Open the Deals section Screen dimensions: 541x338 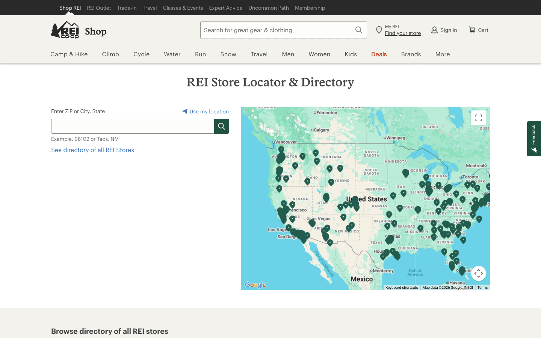[379, 54]
